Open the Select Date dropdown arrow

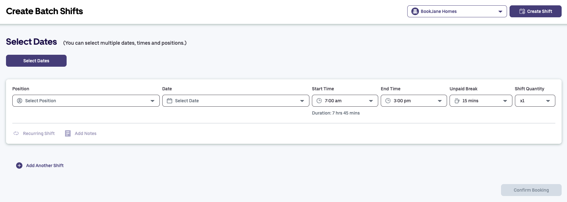click(302, 101)
